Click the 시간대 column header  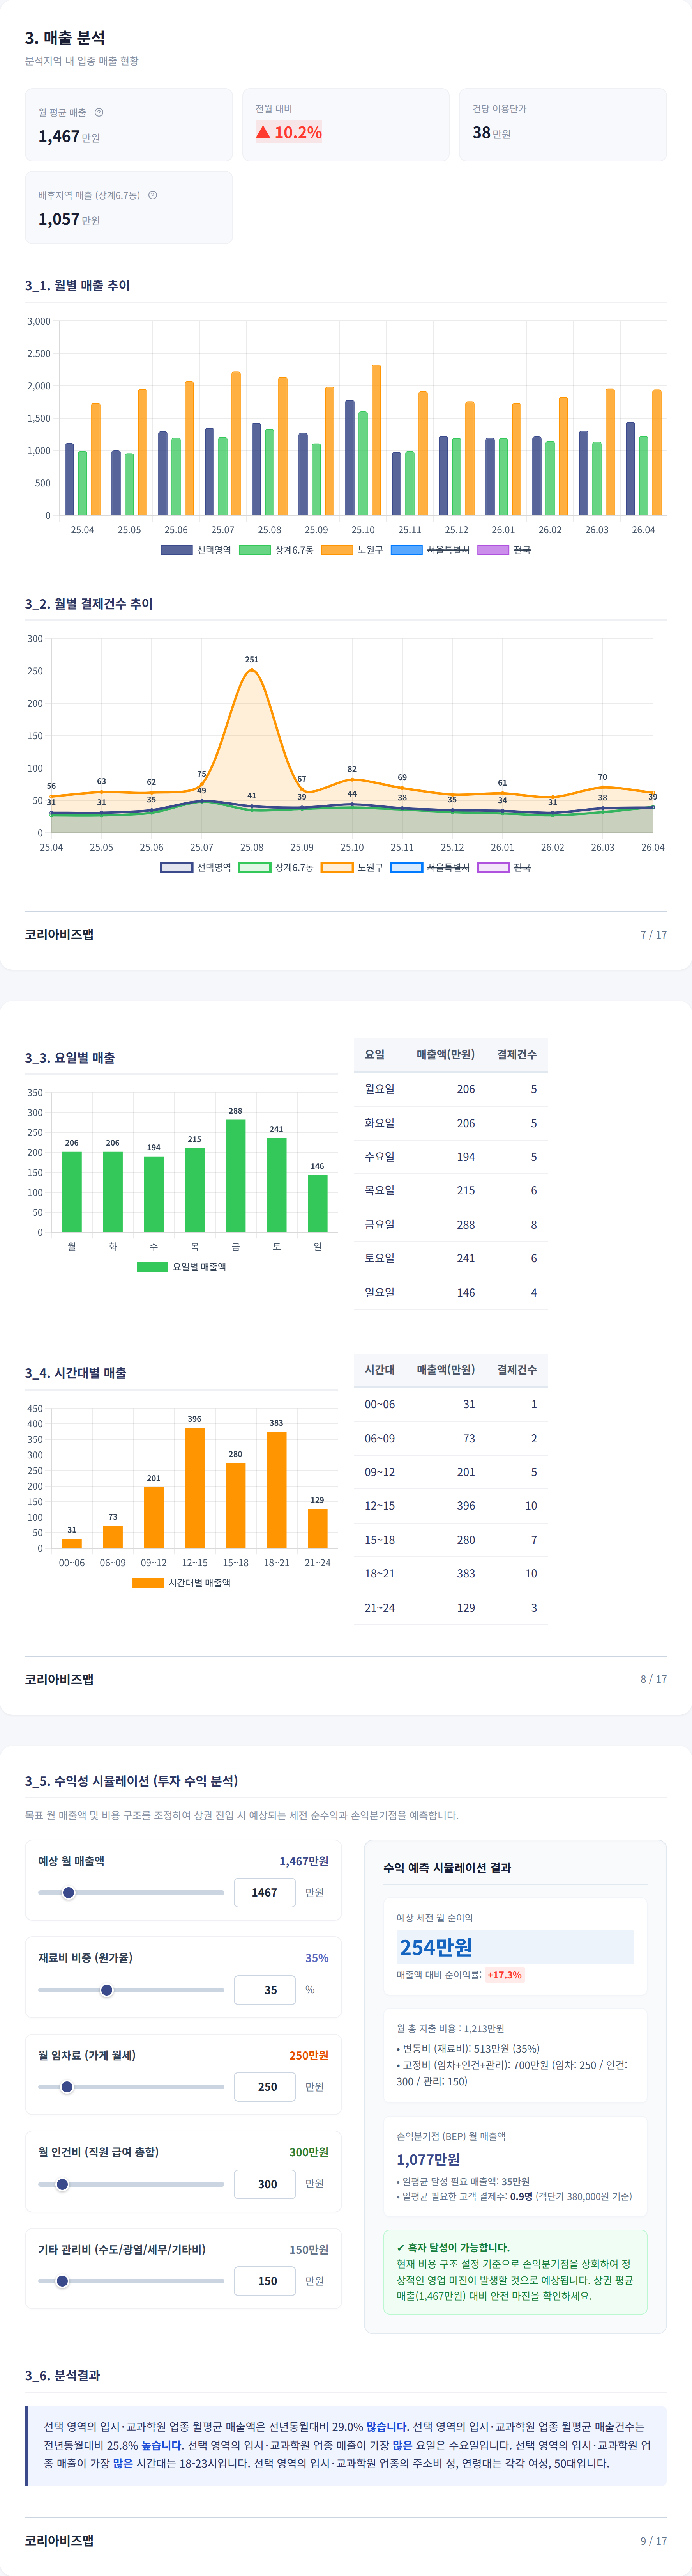pyautogui.click(x=380, y=1369)
